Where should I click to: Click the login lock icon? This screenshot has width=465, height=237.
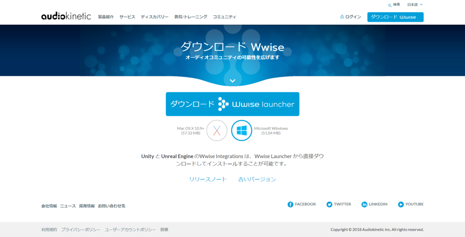342,17
